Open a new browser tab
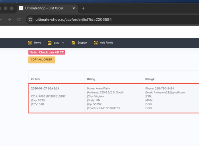This screenshot has height=146, width=199. [83, 8]
